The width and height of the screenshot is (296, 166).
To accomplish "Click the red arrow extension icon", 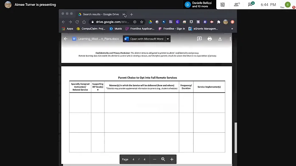I will click(x=212, y=22).
